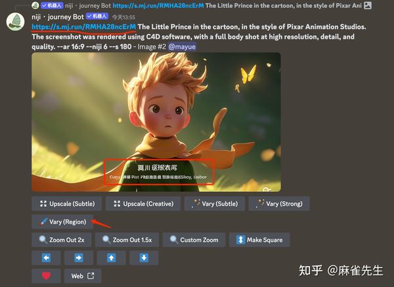
Task: Click the 机器人 bot badge beside username
Action: point(97,16)
